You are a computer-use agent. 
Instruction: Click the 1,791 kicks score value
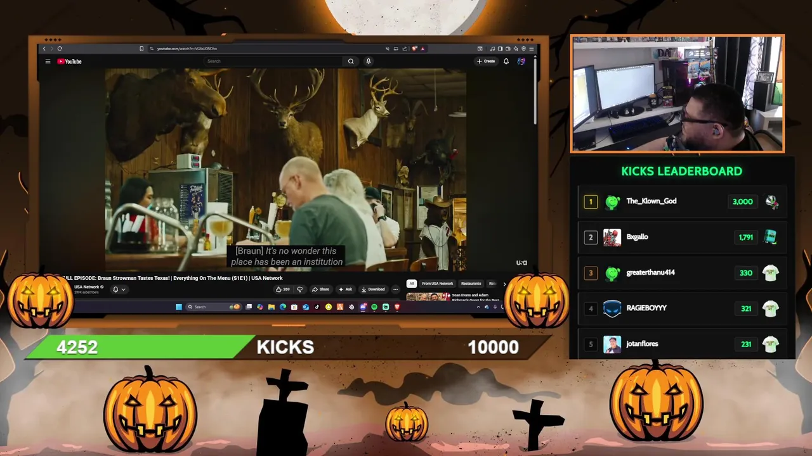(746, 237)
